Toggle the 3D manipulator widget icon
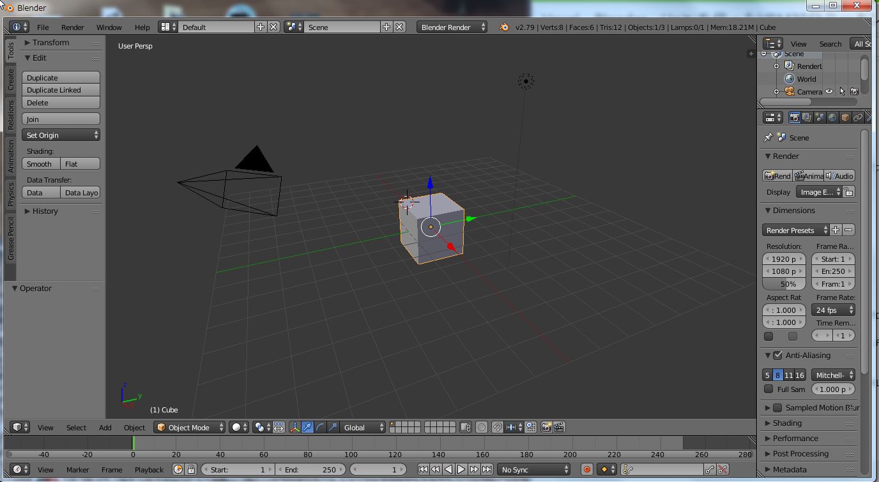The image size is (879, 482). pos(295,427)
